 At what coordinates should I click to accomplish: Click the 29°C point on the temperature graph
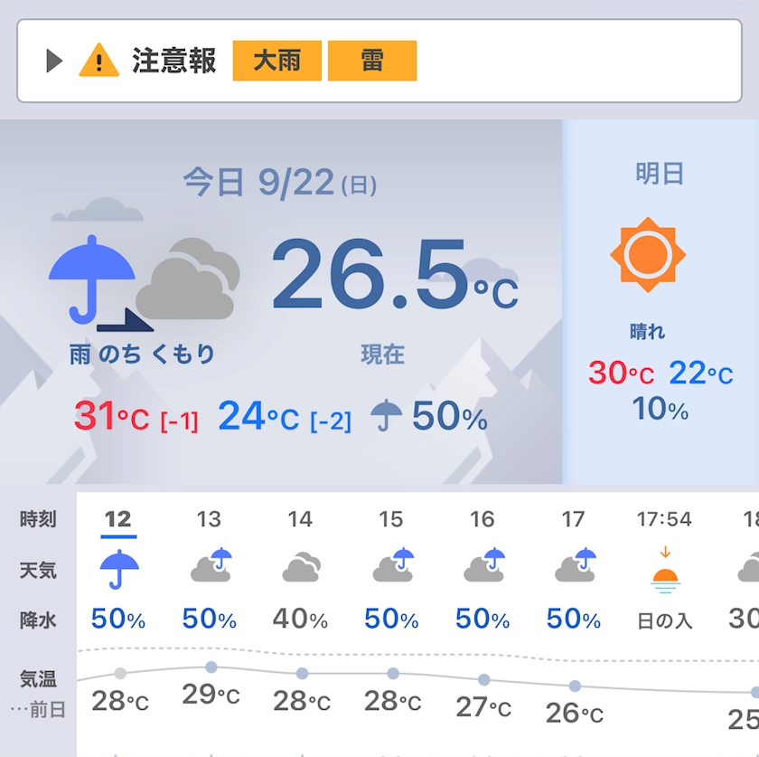pos(211,667)
